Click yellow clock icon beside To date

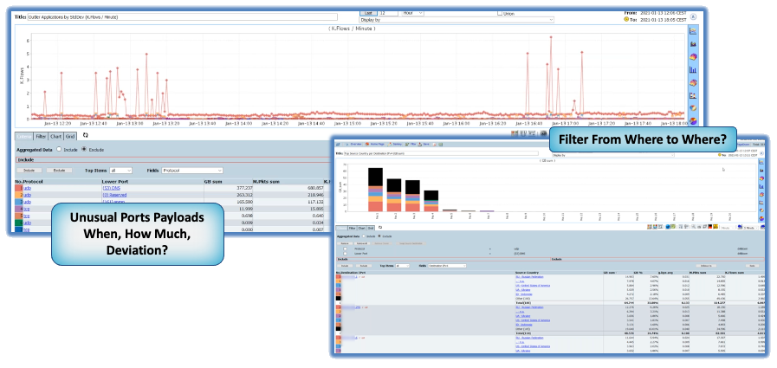[626, 19]
